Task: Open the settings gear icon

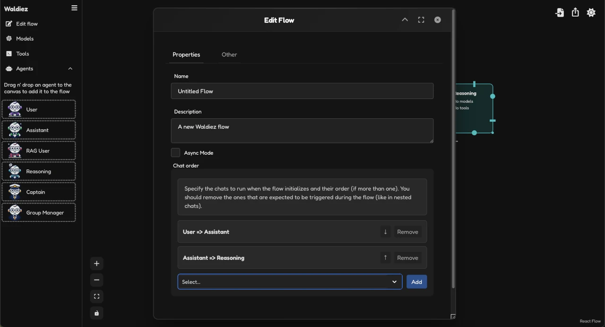Action: tap(591, 12)
